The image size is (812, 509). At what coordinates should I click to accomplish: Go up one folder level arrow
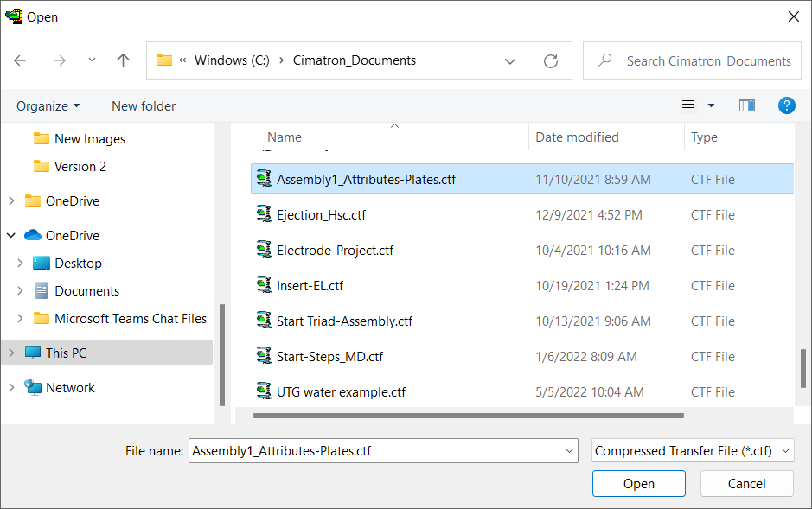tap(123, 60)
